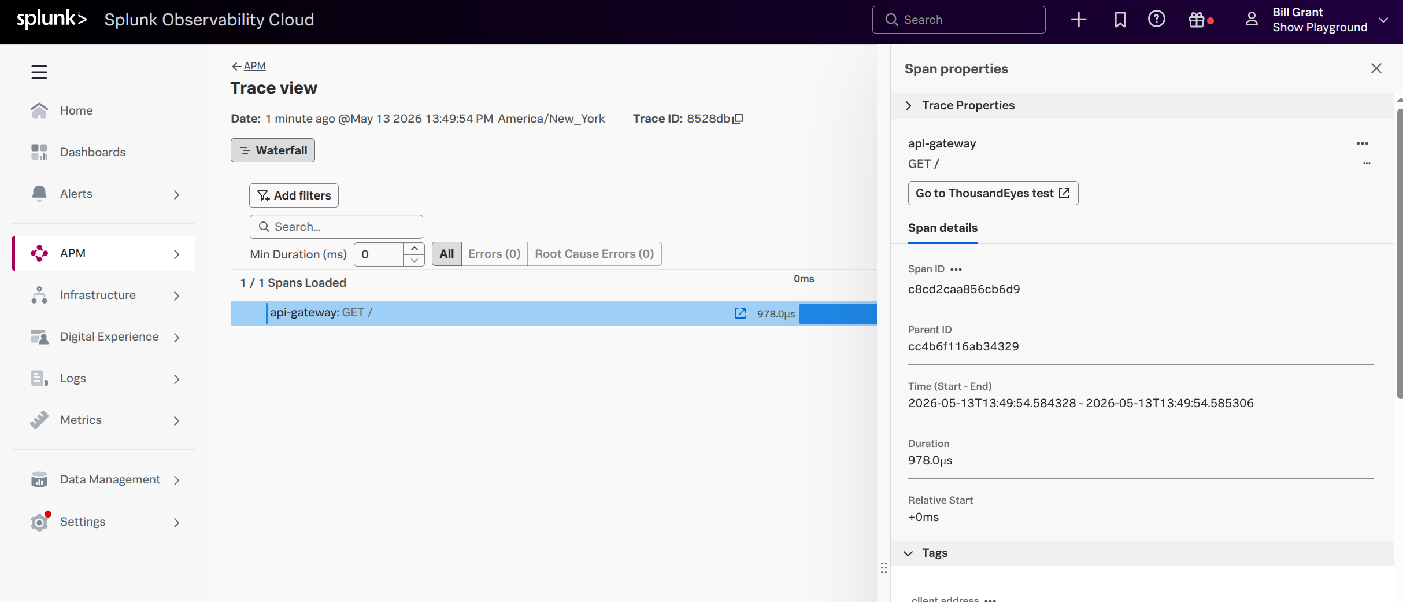Click the Infrastructure icon

39,295
